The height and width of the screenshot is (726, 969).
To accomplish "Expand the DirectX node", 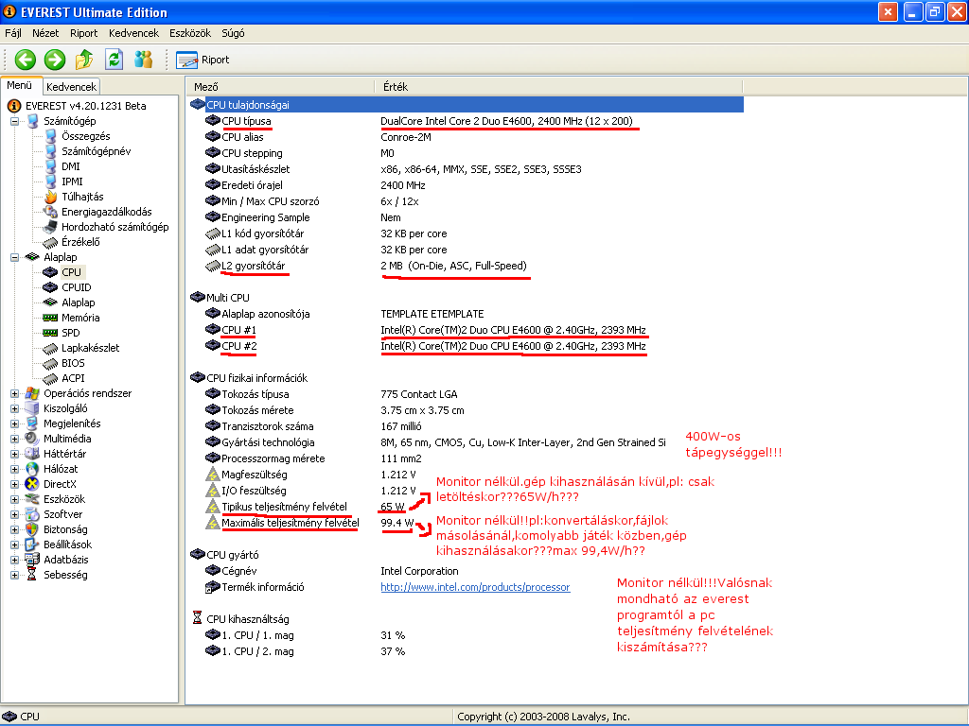I will [x=14, y=484].
